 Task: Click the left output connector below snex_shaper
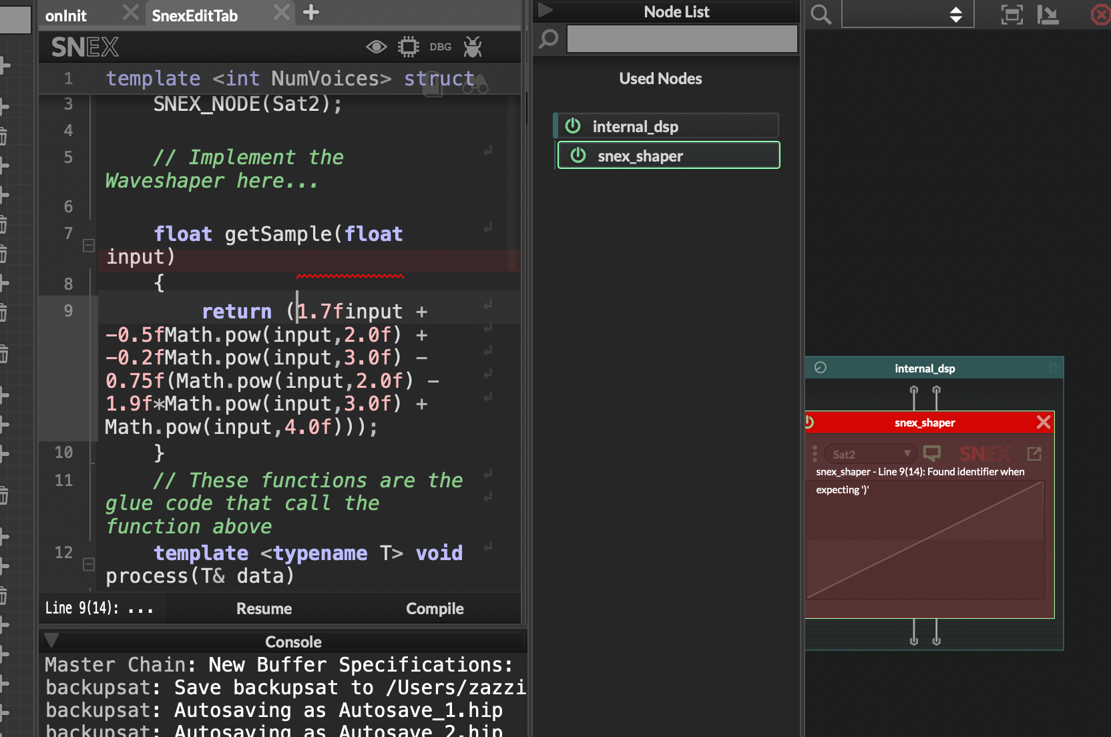[x=914, y=640]
